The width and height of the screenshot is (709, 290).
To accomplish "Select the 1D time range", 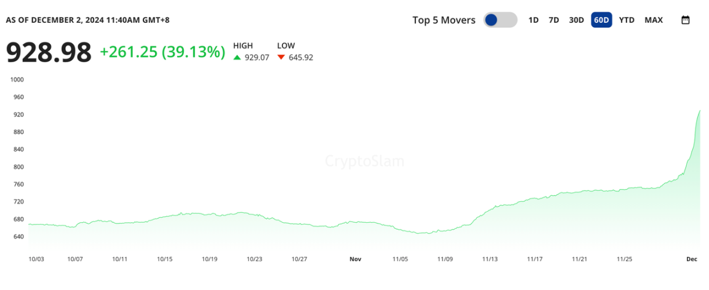I will [534, 20].
